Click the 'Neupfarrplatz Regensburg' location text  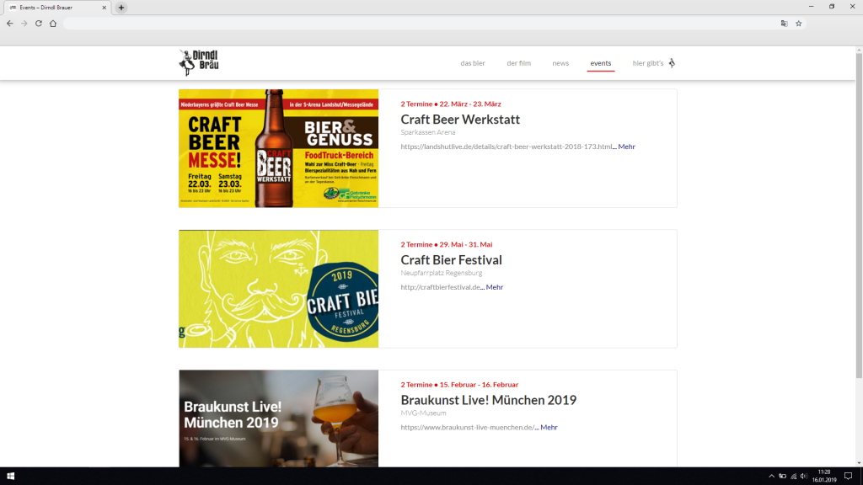pyautogui.click(x=442, y=273)
